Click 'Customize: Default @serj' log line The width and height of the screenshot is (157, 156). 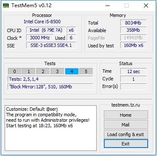[32, 109]
